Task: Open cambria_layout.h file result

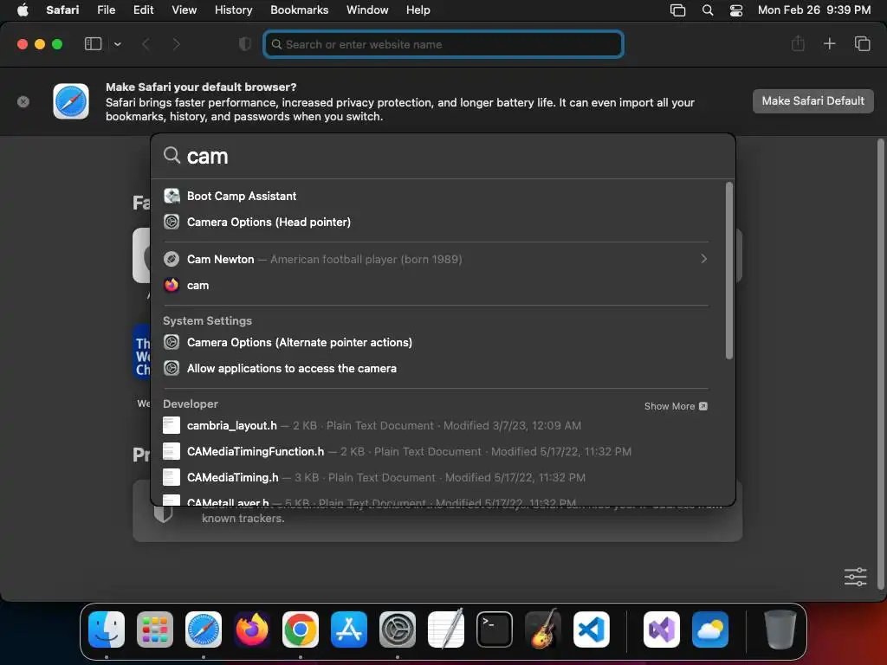Action: 436,425
